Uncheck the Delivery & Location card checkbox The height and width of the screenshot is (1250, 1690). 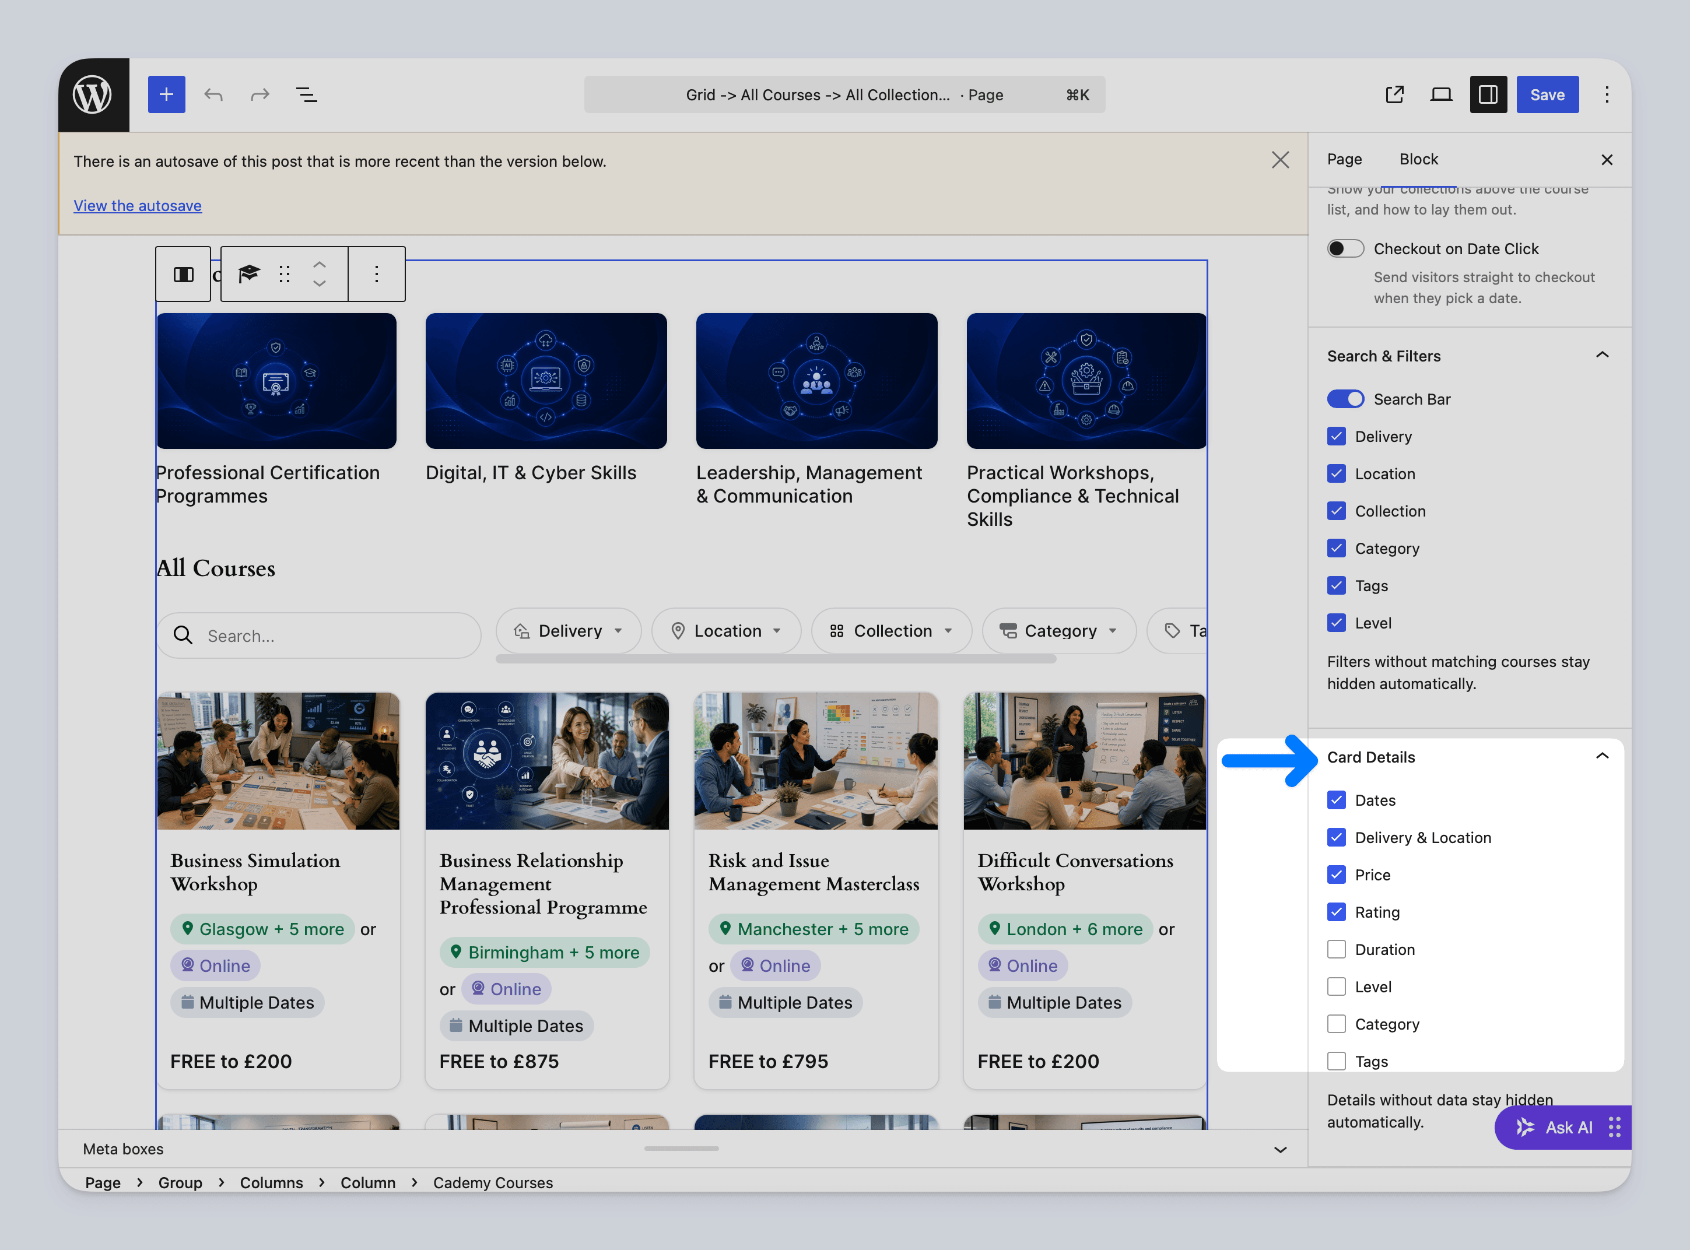(x=1337, y=838)
